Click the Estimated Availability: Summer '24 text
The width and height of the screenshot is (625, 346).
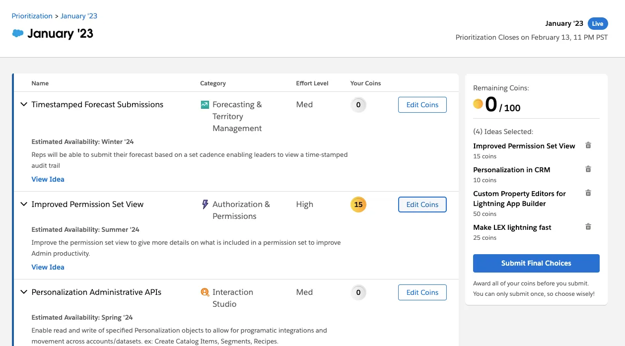pyautogui.click(x=85, y=230)
